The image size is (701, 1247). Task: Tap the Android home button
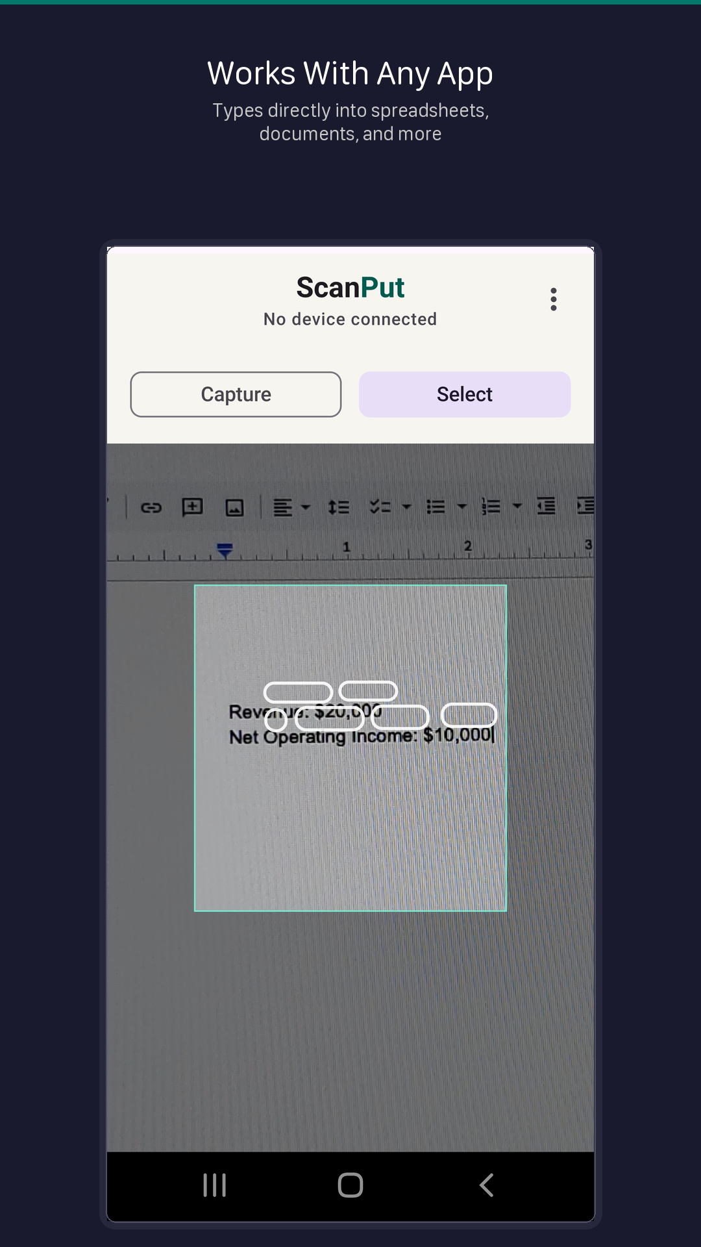[x=350, y=1185]
